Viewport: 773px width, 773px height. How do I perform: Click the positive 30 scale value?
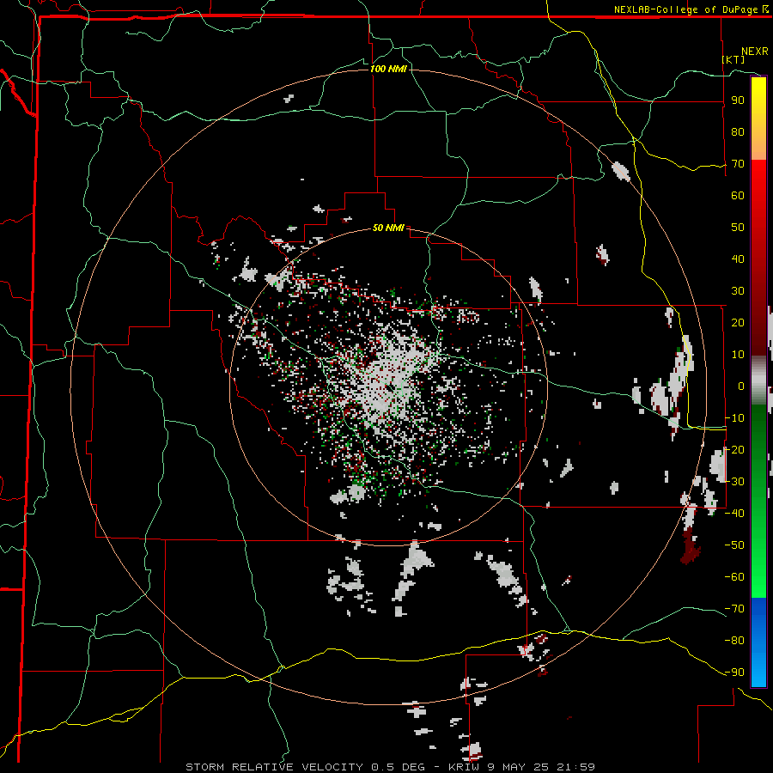738,291
